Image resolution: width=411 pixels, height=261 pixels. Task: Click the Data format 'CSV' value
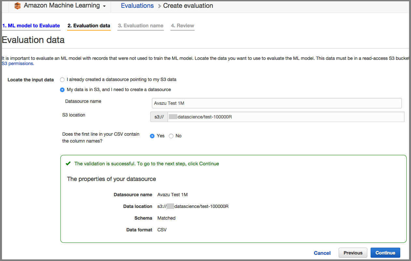162,230
